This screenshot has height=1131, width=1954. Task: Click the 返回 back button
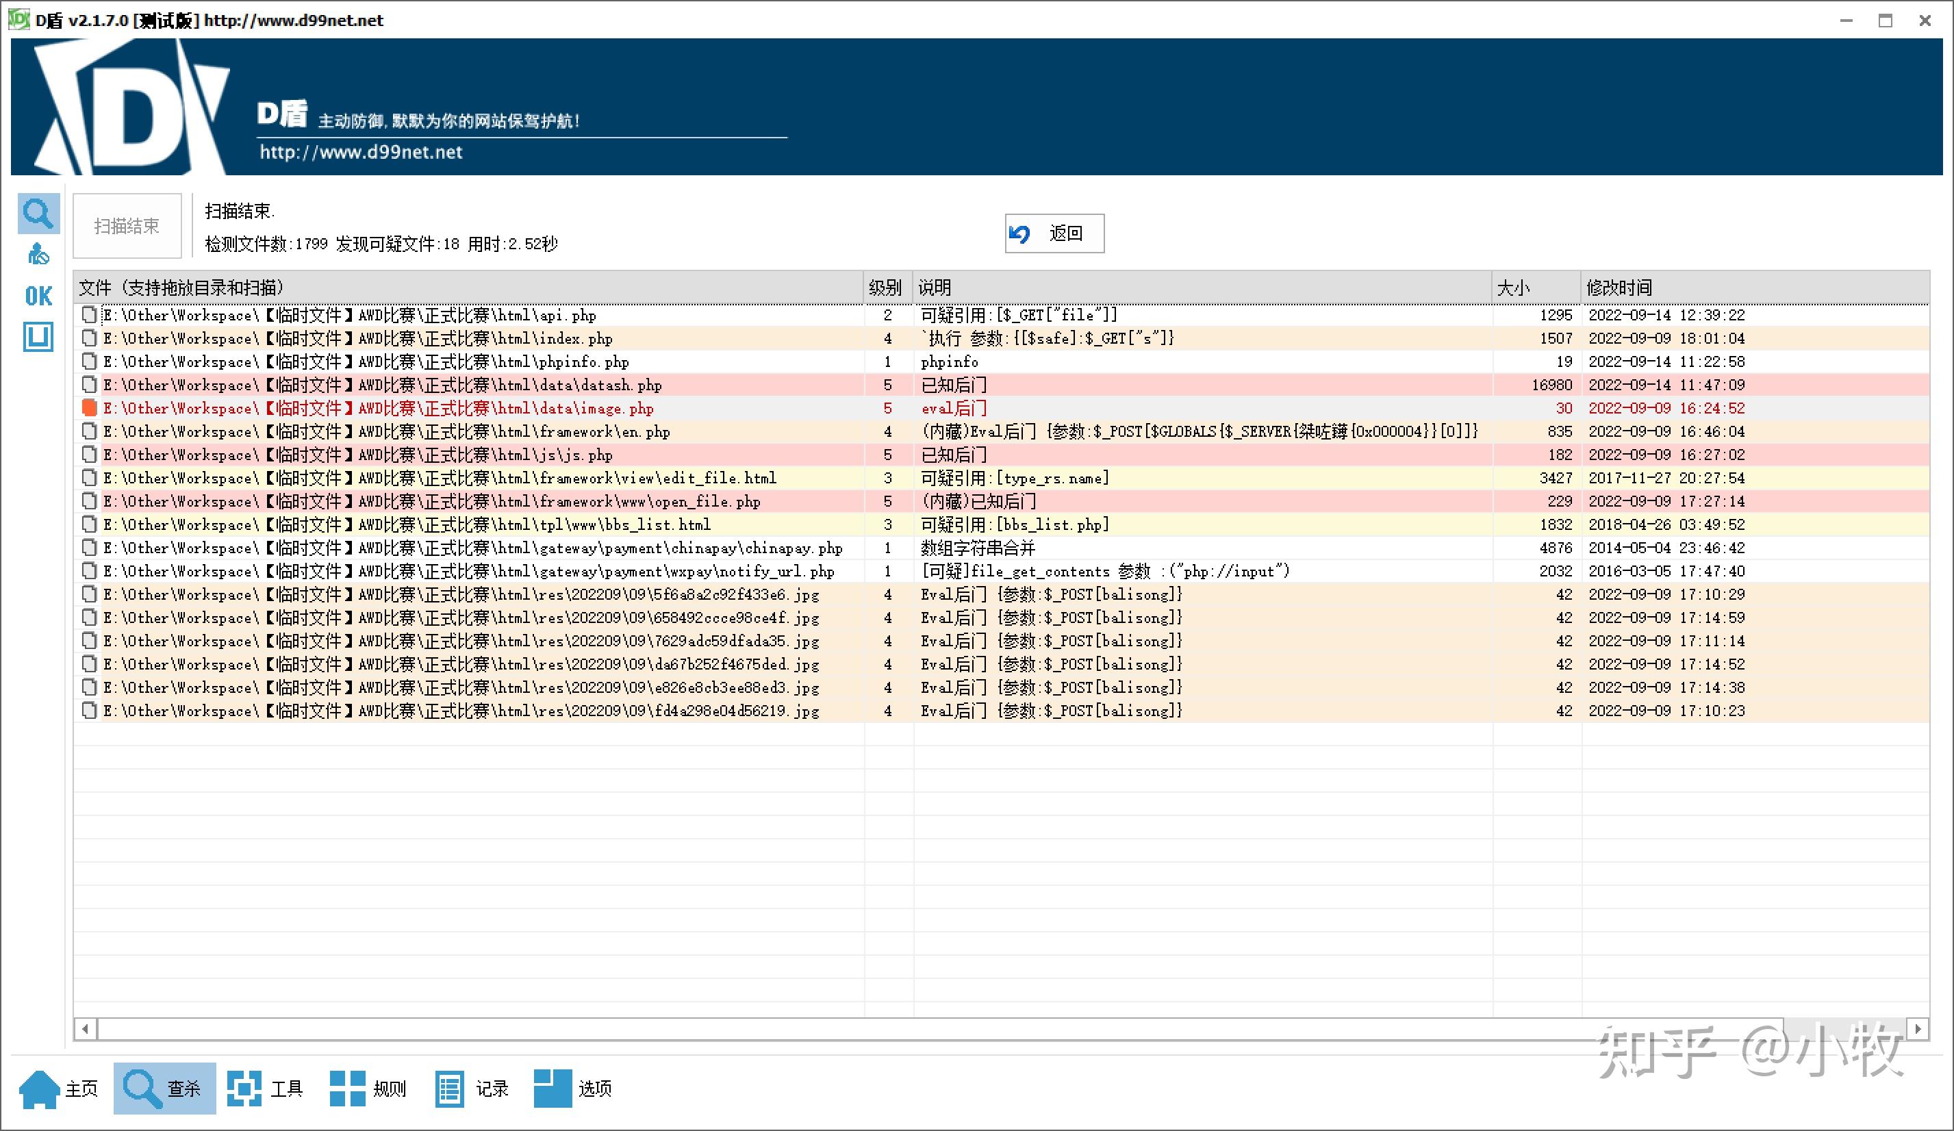click(x=1054, y=233)
